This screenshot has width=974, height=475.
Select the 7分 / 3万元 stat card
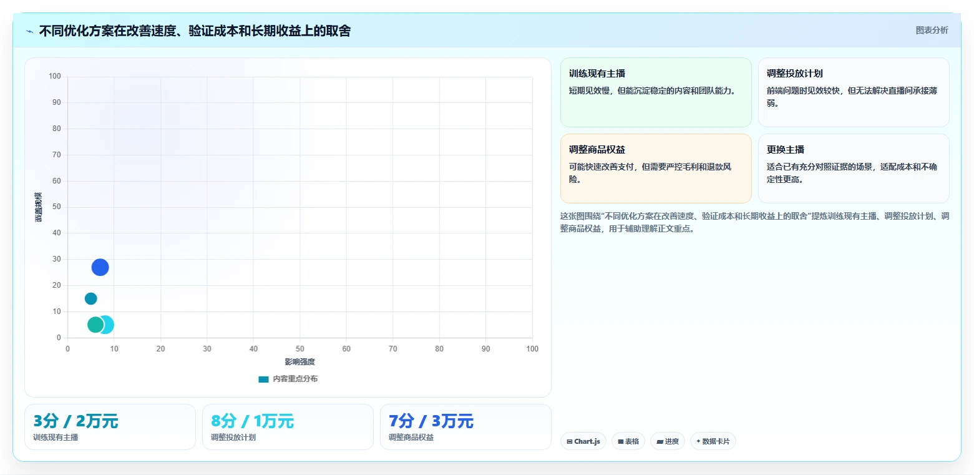pos(465,427)
